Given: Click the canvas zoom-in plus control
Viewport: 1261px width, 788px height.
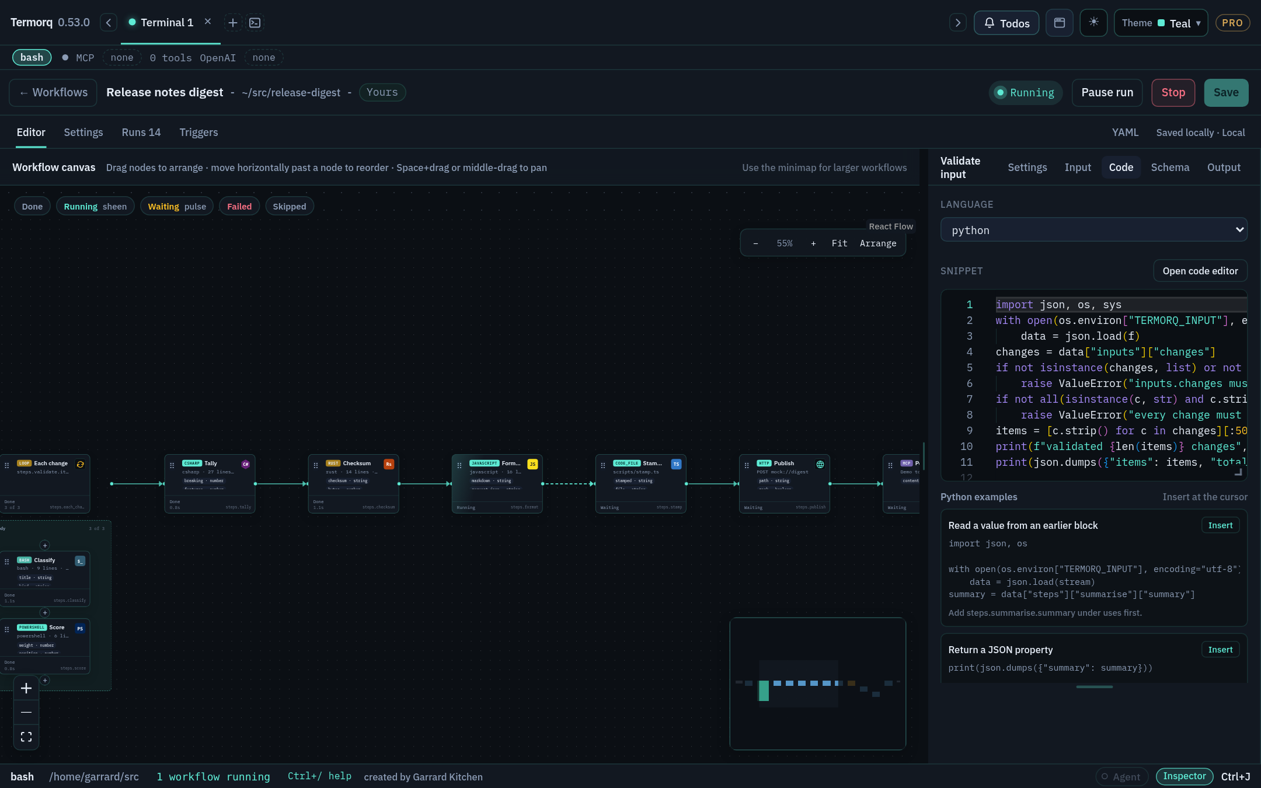Looking at the screenshot, I should point(26,688).
